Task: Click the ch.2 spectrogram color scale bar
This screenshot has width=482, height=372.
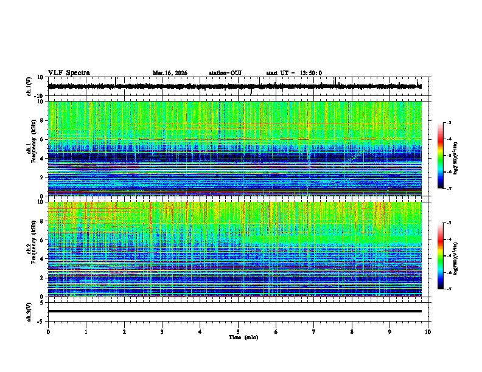Action: point(441,256)
